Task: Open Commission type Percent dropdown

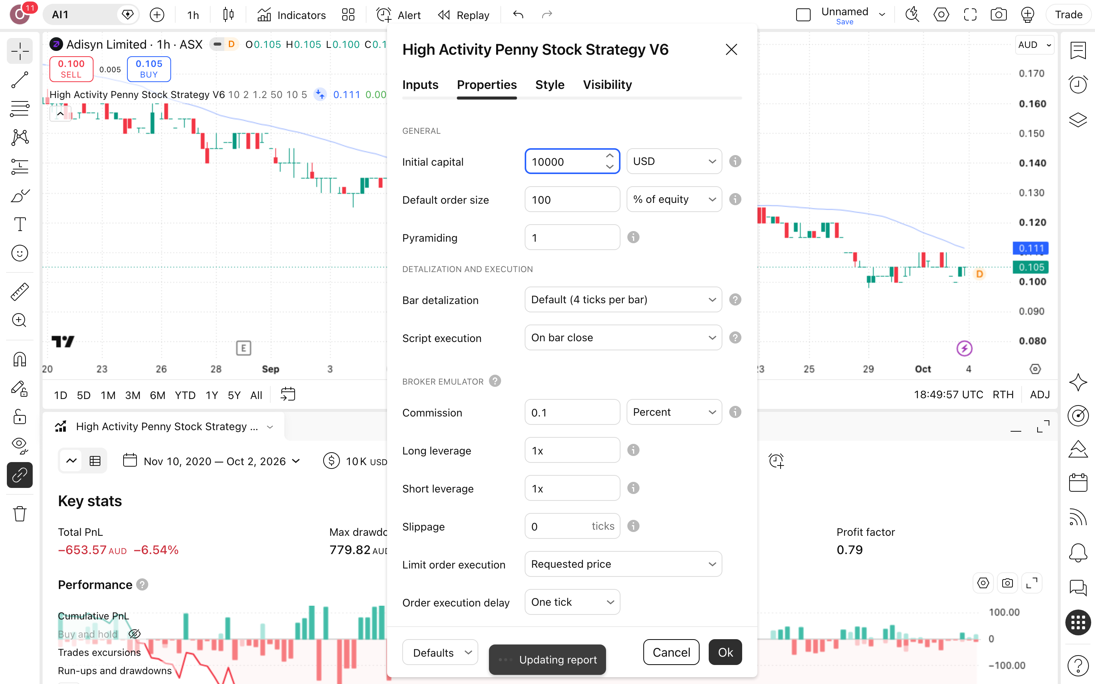Action: 674,412
